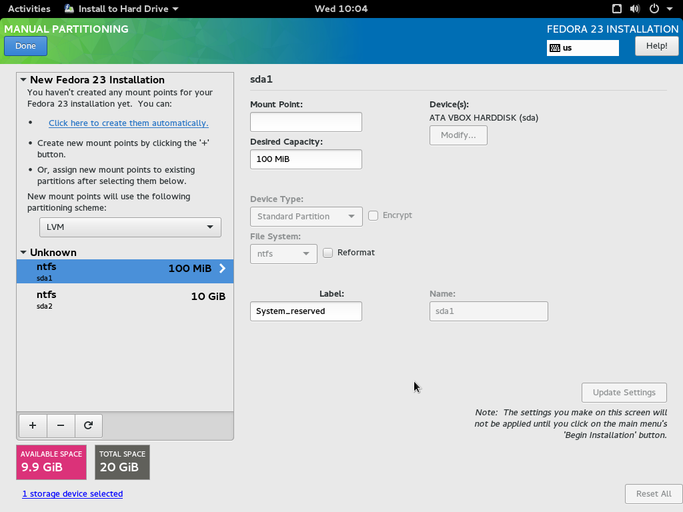Open the LVM partitioning scheme dropdown
Image resolution: width=683 pixels, height=512 pixels.
130,227
